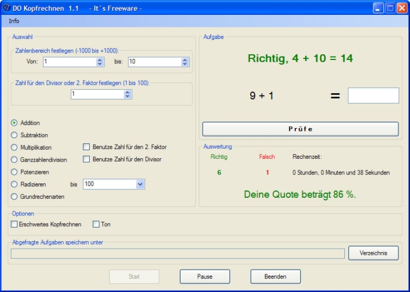Viewport: 410px width, 292px height.
Task: Toggle the Erschwertes Kopfrechnen checkbox
Action: [x=14, y=225]
